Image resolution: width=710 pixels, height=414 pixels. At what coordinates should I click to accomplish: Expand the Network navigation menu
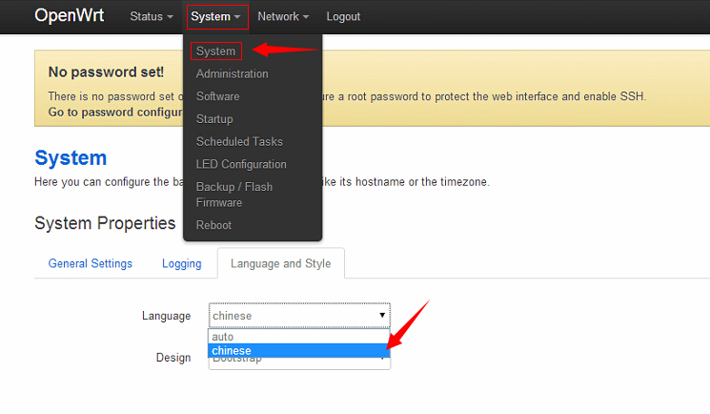(283, 17)
